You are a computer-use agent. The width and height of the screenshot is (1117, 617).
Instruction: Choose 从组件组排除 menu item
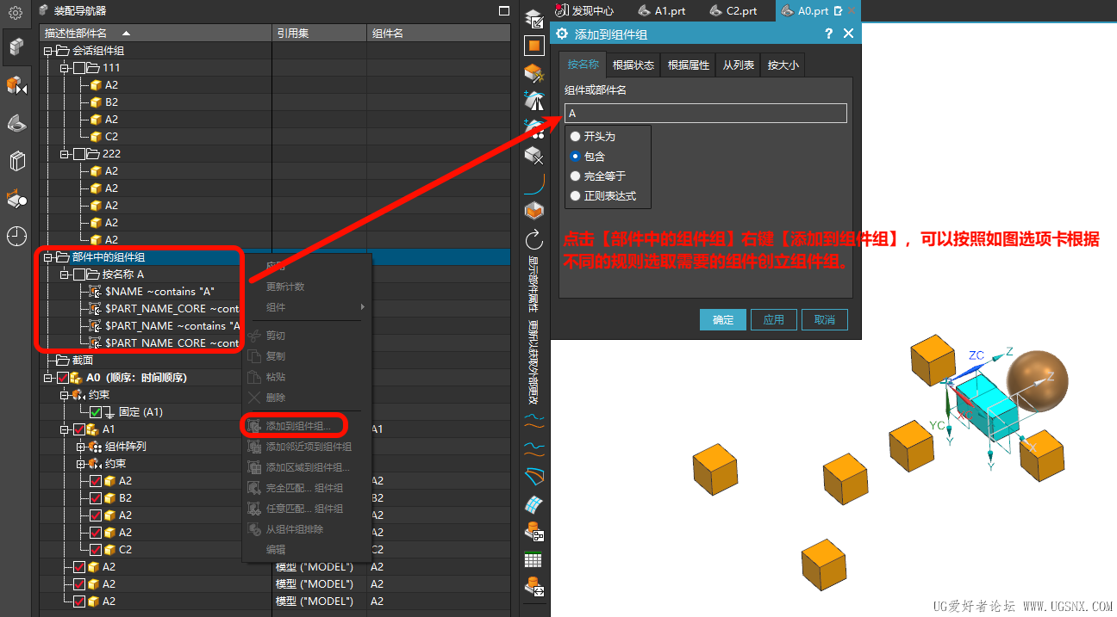click(x=294, y=529)
